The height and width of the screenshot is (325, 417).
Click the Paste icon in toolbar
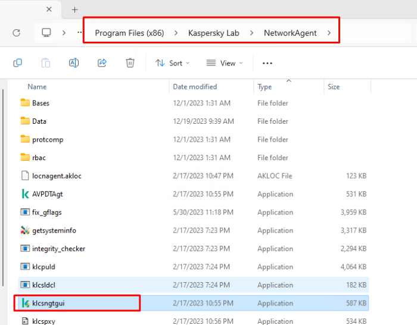click(46, 63)
